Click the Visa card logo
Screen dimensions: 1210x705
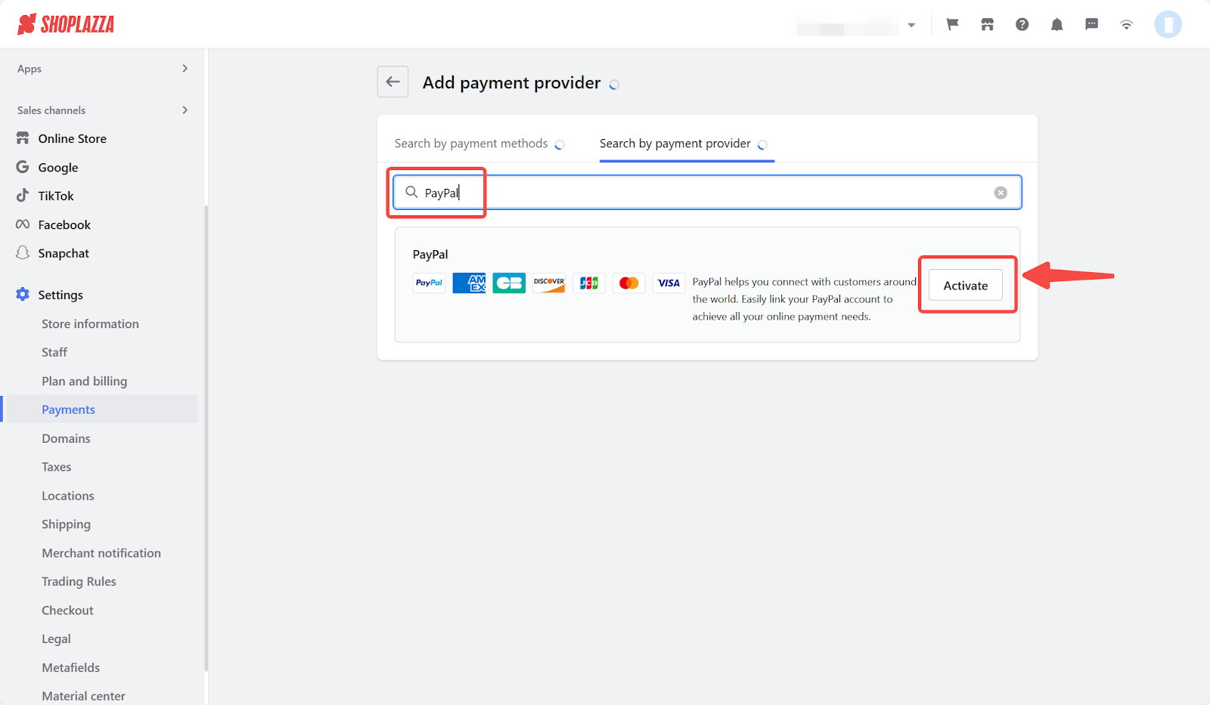[x=669, y=283]
